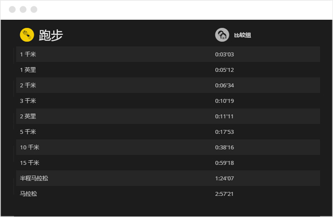Select the 2 英里 row label
333x217 pixels.
[x=28, y=116]
